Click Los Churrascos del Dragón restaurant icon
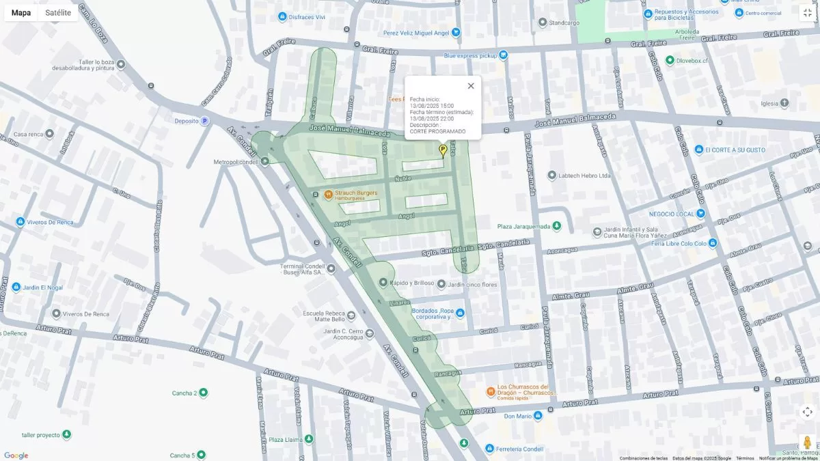820x461 pixels. coord(491,391)
